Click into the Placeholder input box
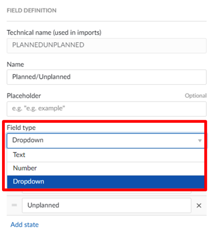The height and width of the screenshot is (232, 210). click(106, 109)
